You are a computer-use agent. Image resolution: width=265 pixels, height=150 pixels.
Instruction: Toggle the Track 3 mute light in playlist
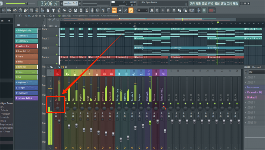coord(57,54)
